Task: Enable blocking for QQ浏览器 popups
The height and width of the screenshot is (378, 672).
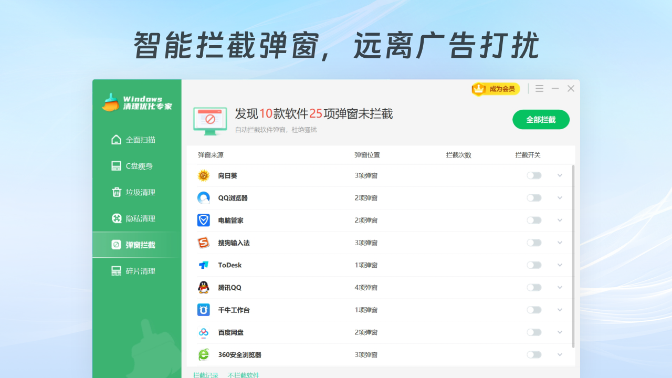Action: pyautogui.click(x=534, y=198)
